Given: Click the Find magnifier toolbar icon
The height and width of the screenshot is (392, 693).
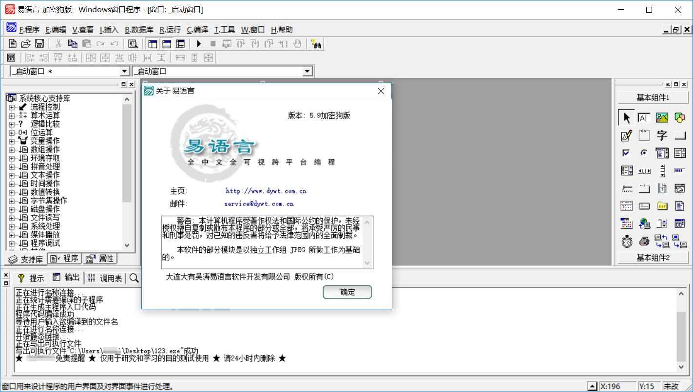Looking at the screenshot, I should pyautogui.click(x=132, y=43).
